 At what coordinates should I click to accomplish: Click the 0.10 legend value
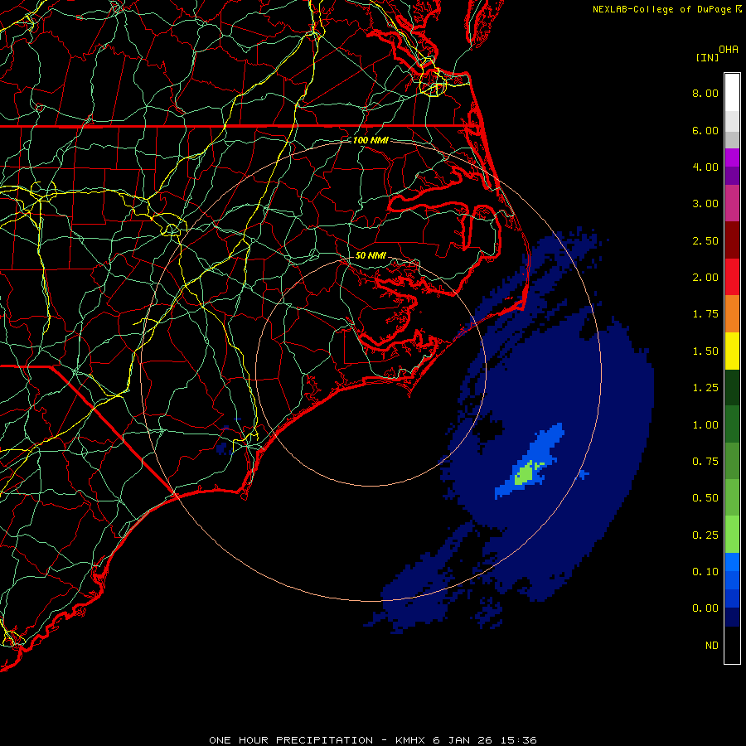[x=705, y=572]
